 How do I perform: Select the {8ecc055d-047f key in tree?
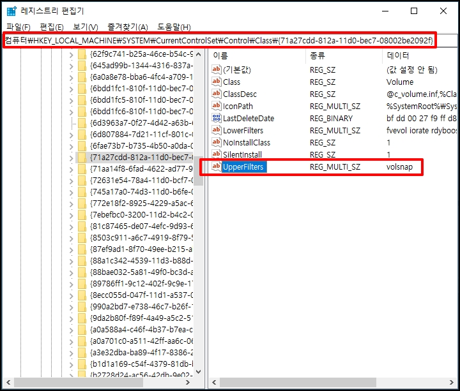coord(141,295)
